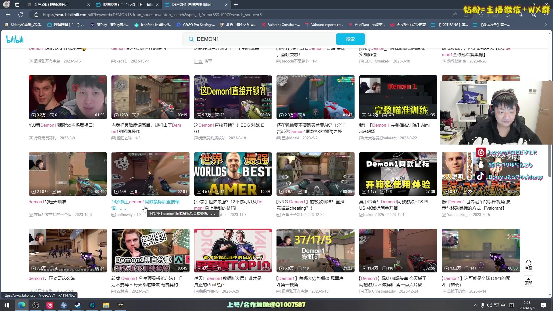Open a new browser tab
This screenshot has width=553, height=311.
click(x=236, y=5)
